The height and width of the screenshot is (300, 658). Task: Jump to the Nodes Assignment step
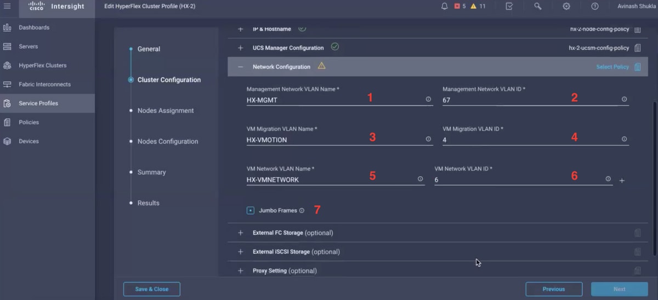click(x=166, y=111)
